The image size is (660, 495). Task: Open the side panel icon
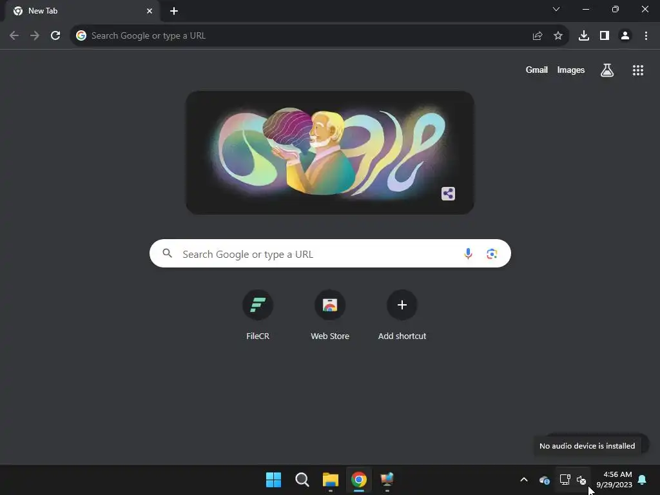coord(605,36)
